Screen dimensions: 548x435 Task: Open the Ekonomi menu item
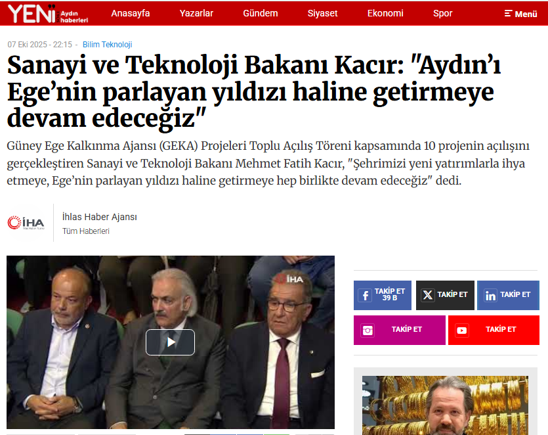385,13
